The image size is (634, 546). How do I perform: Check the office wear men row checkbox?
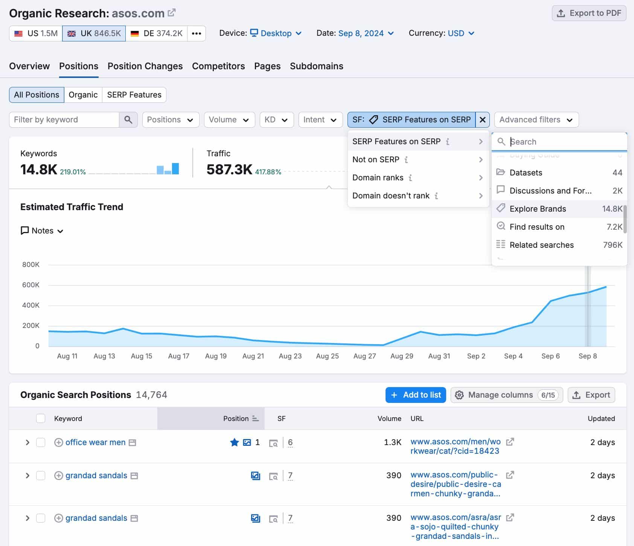41,442
